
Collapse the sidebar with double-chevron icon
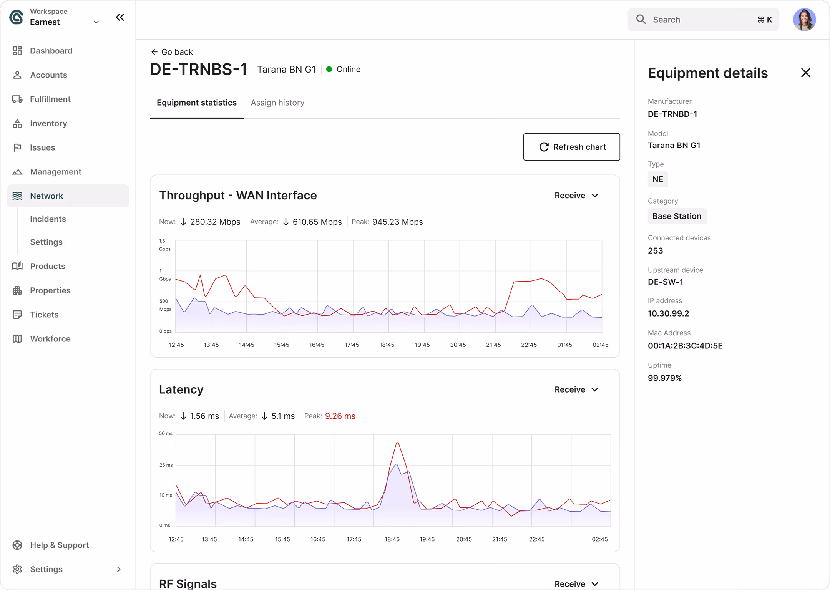[x=120, y=17]
